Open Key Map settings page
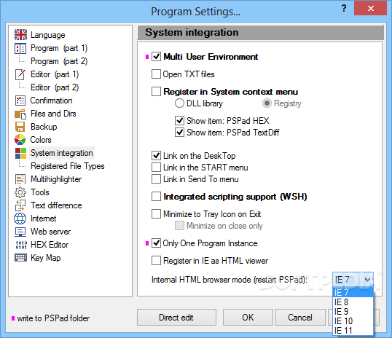This screenshot has width=392, height=338. pyautogui.click(x=45, y=258)
